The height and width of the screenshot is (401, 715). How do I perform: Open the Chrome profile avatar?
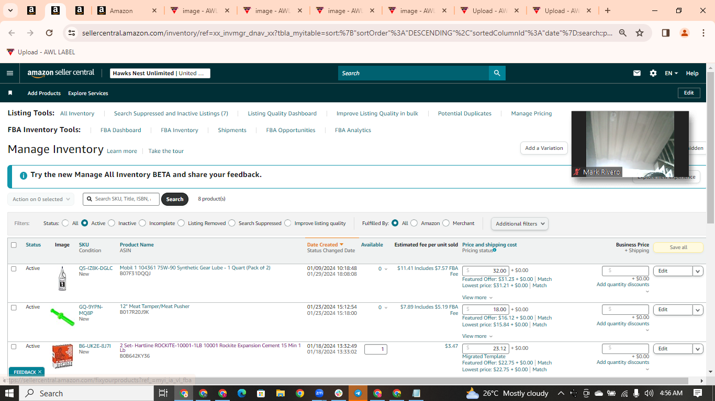[685, 33]
